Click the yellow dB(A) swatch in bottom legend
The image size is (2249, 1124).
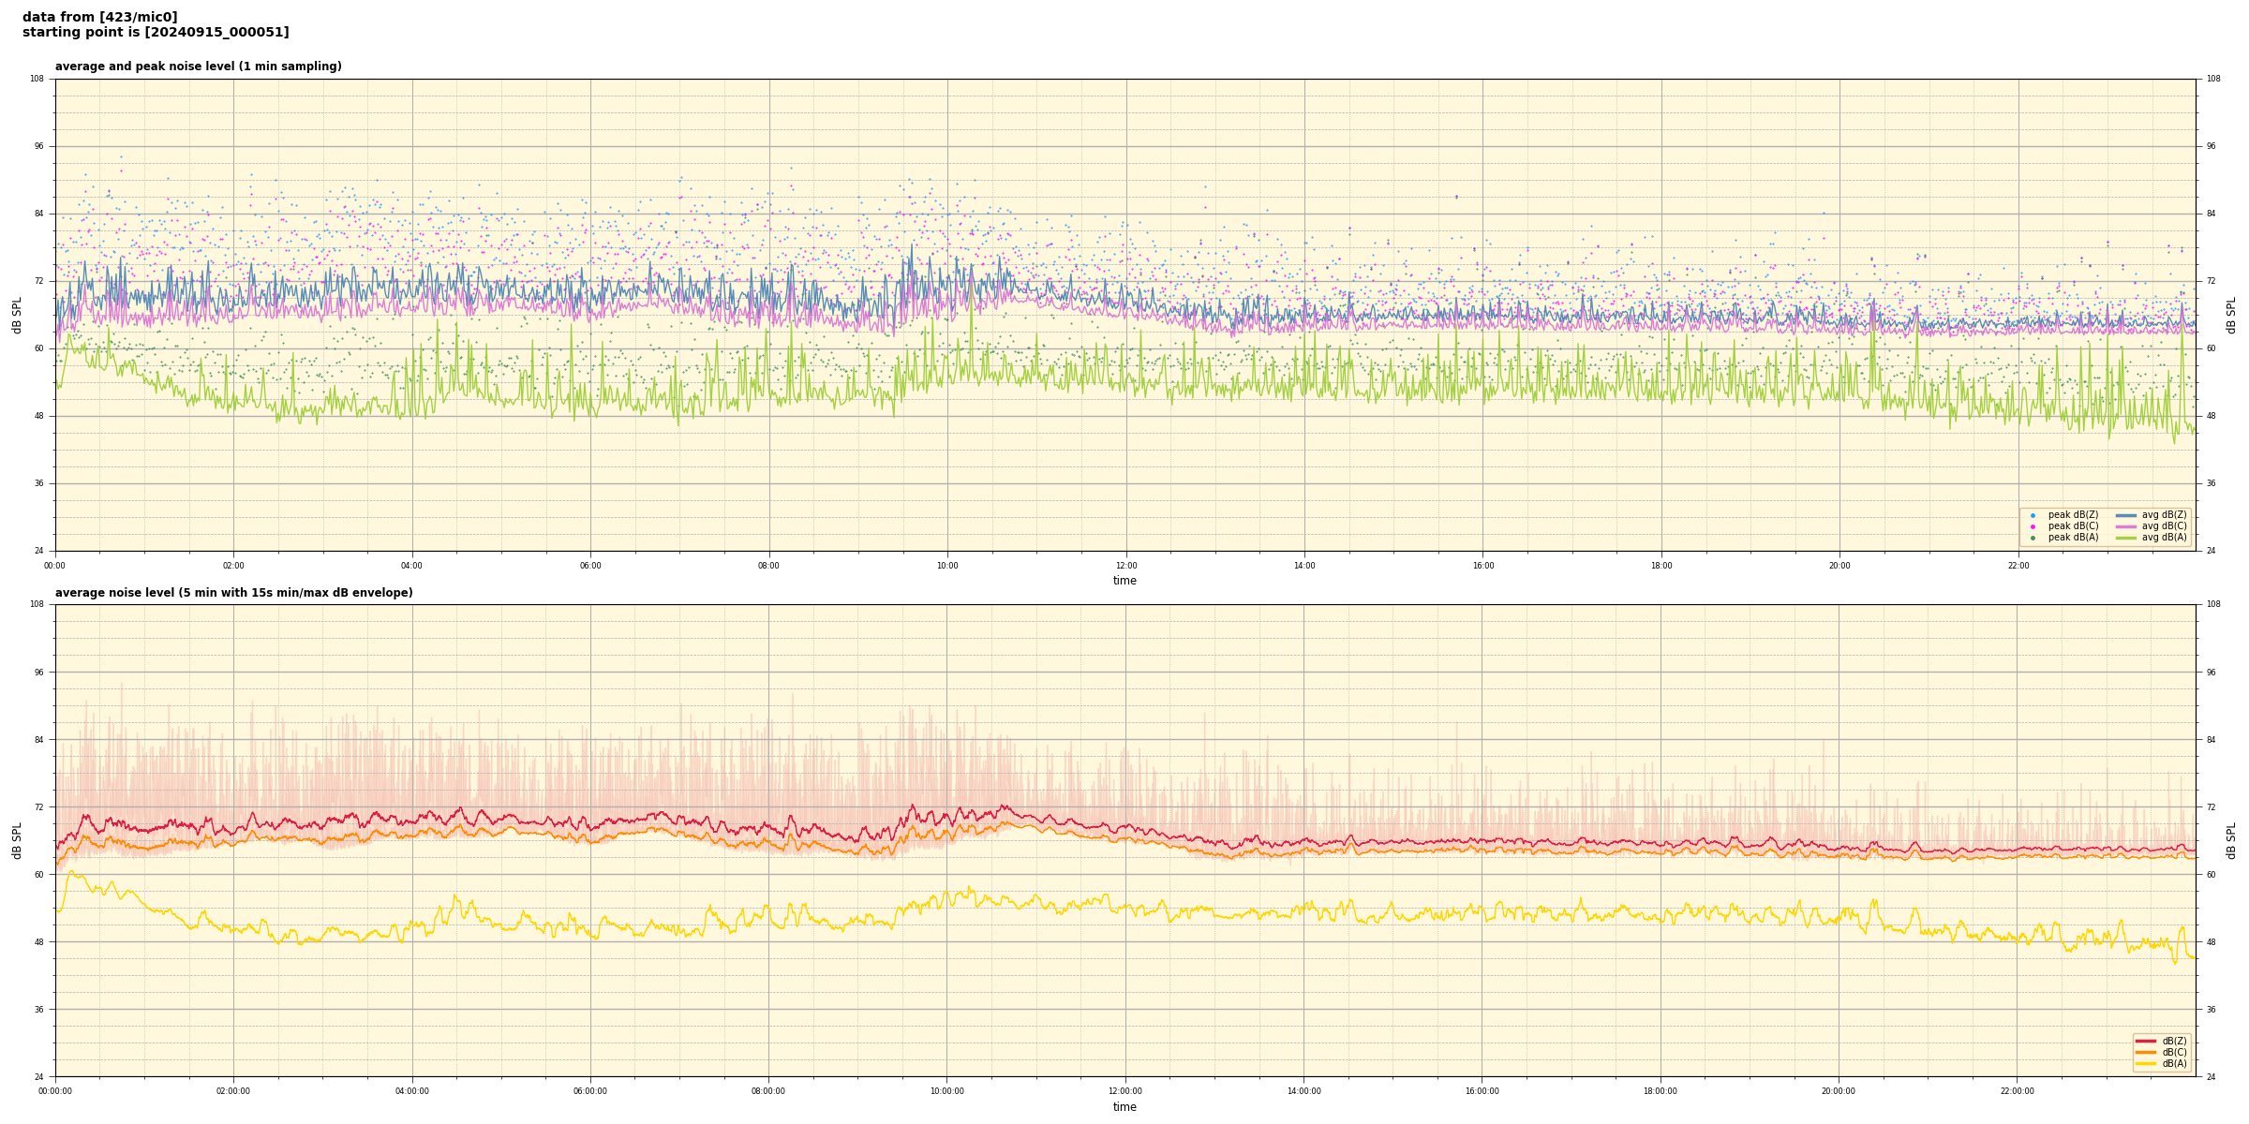pyautogui.click(x=2145, y=1063)
